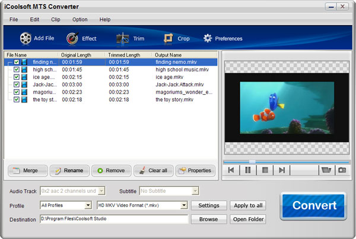Expand the All Profiles dropdown
The width and height of the screenshot is (356, 239).
(88, 205)
